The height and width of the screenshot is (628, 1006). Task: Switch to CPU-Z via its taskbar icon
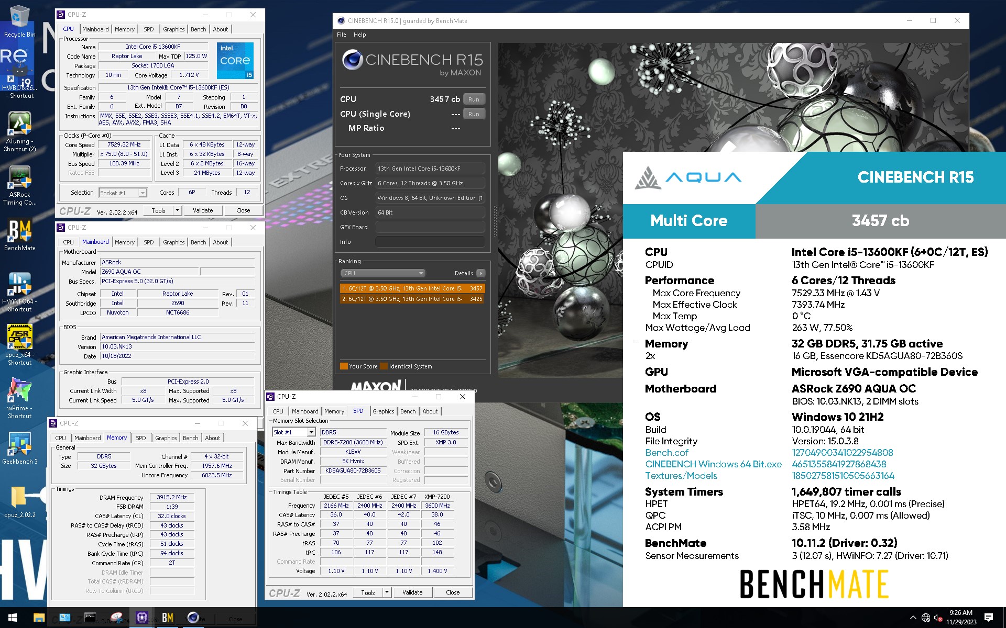tap(141, 618)
